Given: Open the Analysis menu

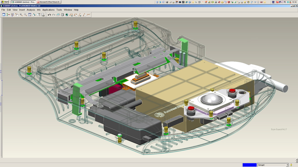Looking at the screenshot, I should click(31, 10).
